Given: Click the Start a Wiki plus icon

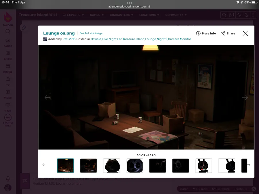Looking at the screenshot, I should tap(8, 118).
